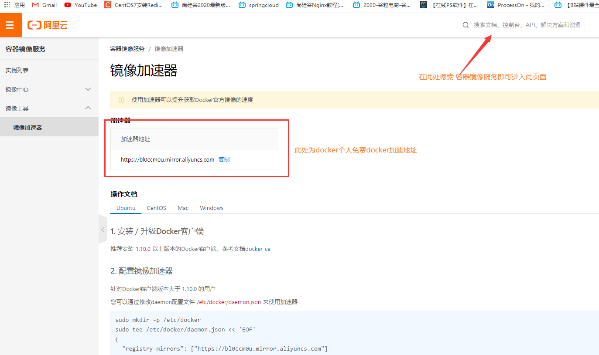
Task: Click the yellow banner text about 加速器
Action: tap(192, 100)
